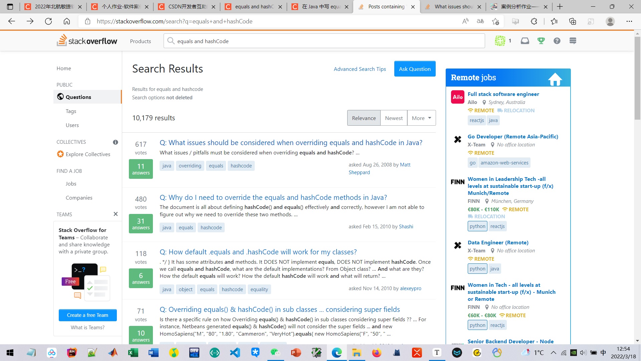Viewport: 641px width, 361px height.
Task: Dismiss the Teams sidebar section
Action: click(116, 214)
